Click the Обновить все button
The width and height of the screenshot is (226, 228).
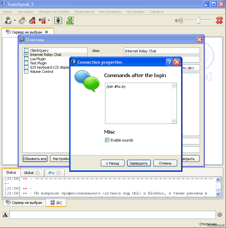point(35,159)
